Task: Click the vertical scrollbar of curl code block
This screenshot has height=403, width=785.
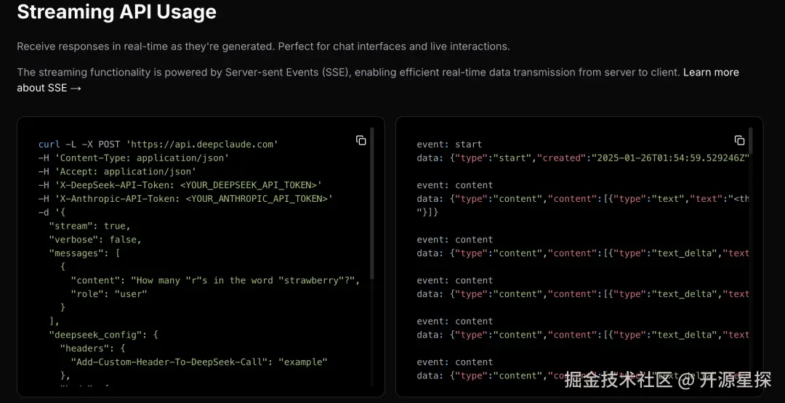Action: (x=371, y=203)
